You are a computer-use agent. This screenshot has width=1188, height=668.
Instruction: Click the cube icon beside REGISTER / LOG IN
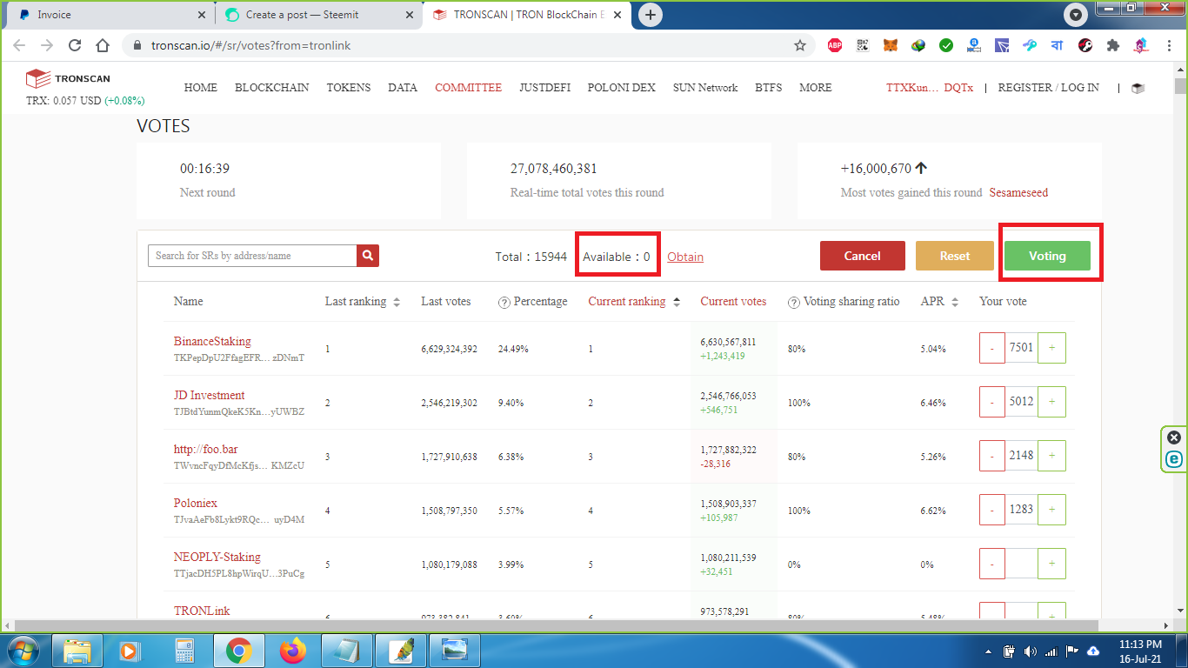coord(1138,88)
